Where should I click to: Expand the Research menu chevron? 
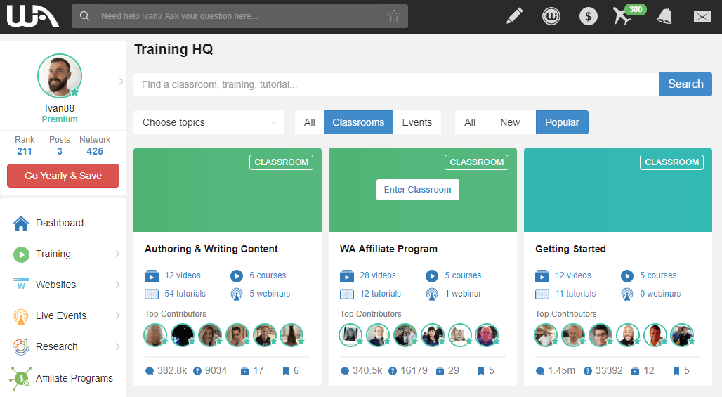(117, 346)
